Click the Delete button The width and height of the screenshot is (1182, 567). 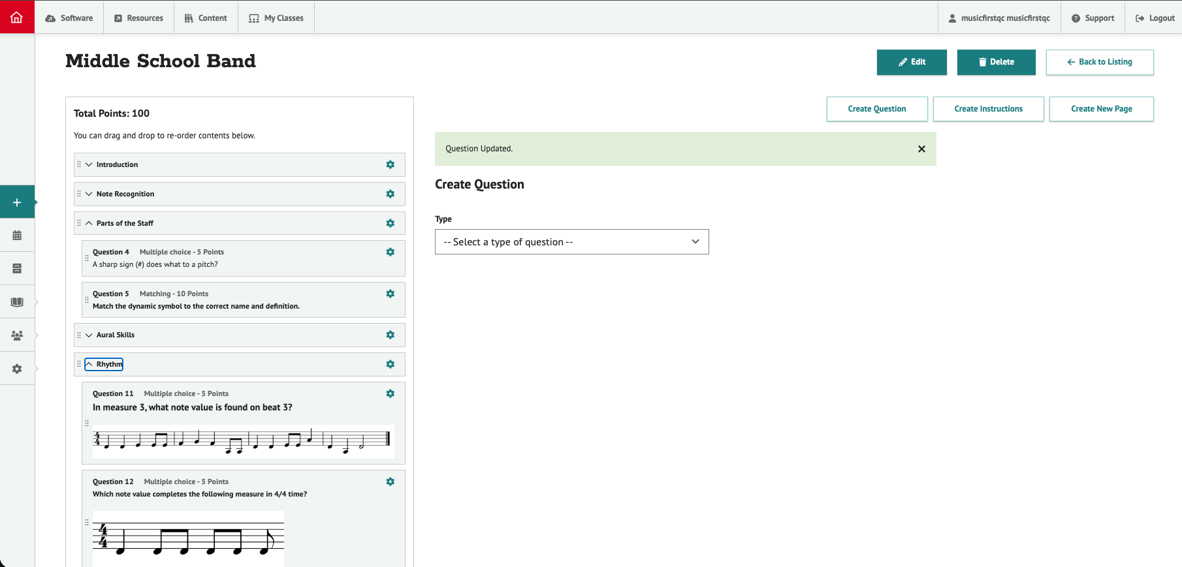997,62
